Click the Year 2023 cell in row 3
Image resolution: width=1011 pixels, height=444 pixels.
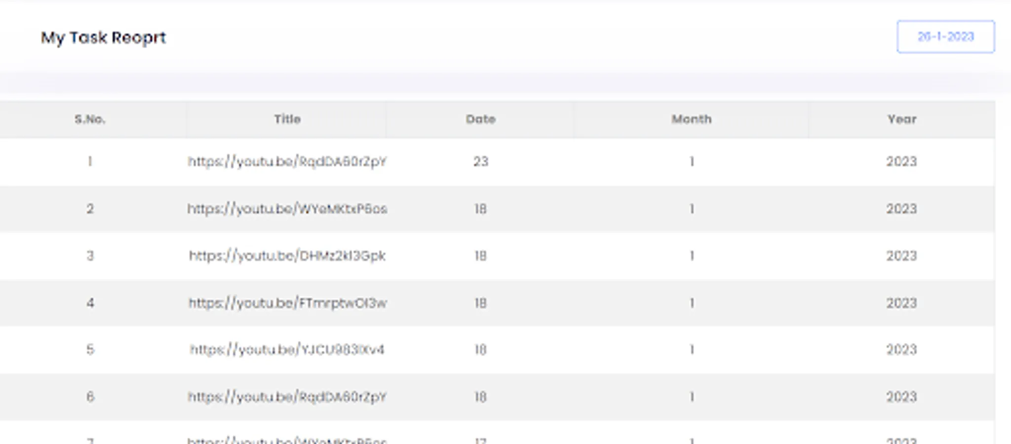click(901, 256)
